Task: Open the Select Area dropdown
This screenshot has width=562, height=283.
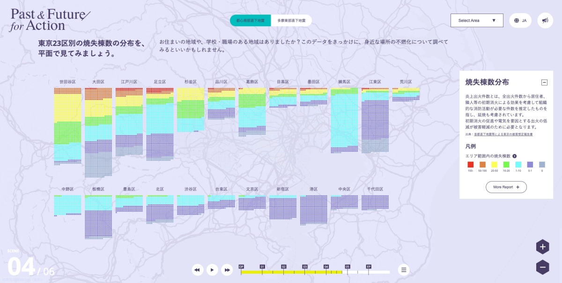Action: [476, 21]
